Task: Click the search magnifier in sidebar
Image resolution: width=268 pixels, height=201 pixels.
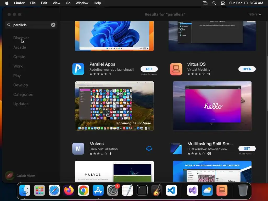Action: click(9, 25)
